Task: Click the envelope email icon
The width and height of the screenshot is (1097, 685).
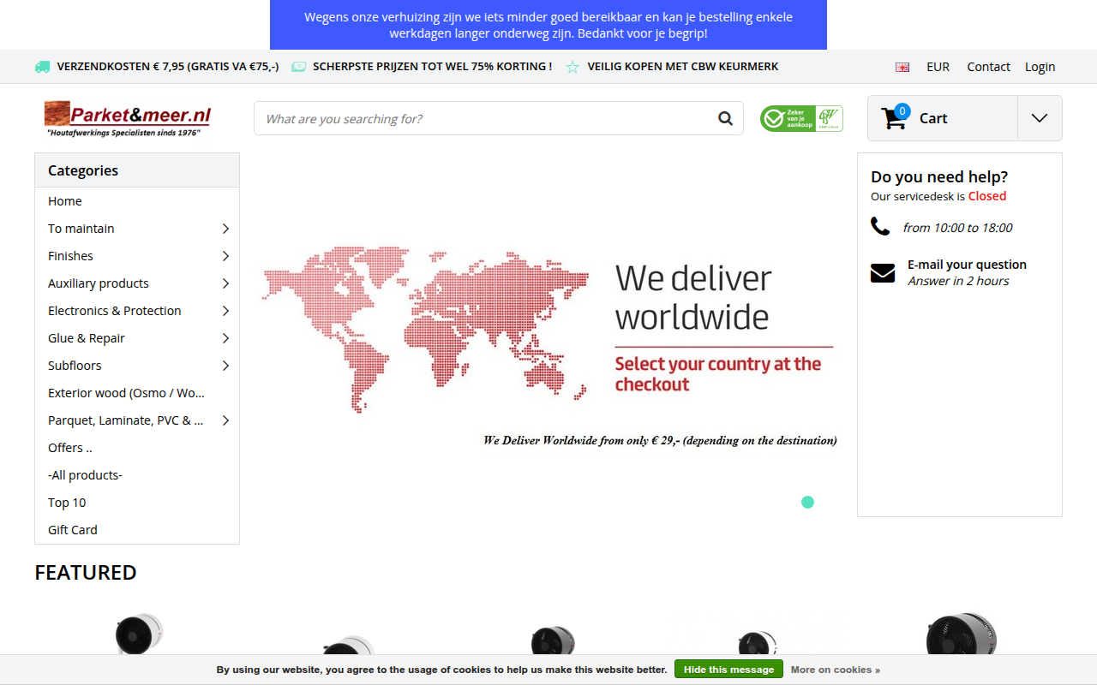Action: point(883,273)
